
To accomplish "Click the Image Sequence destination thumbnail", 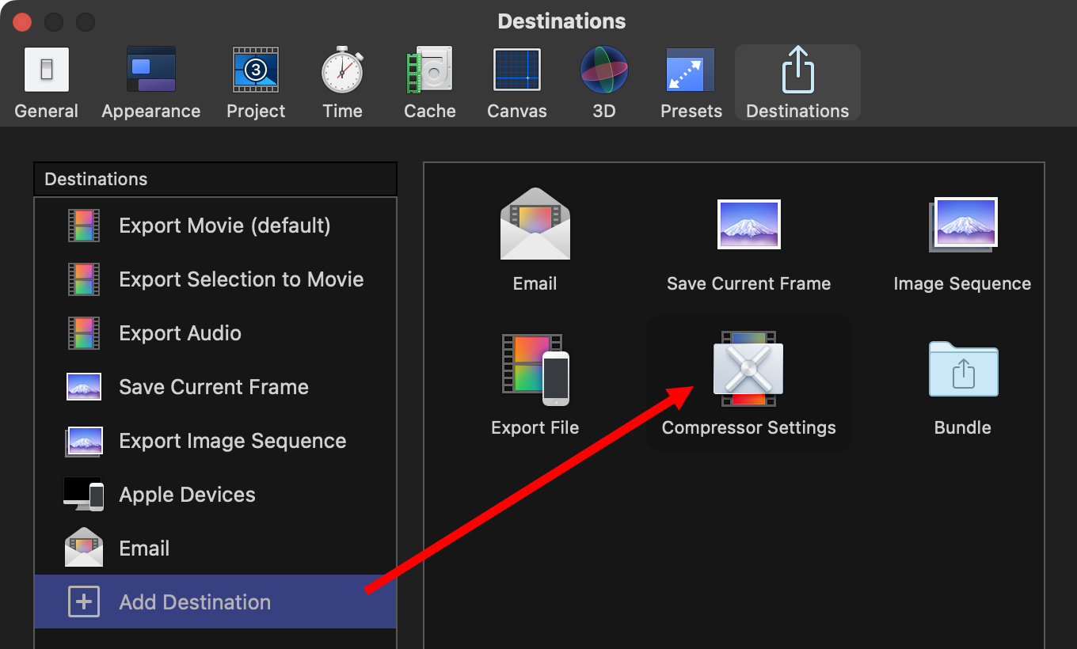I will click(963, 225).
